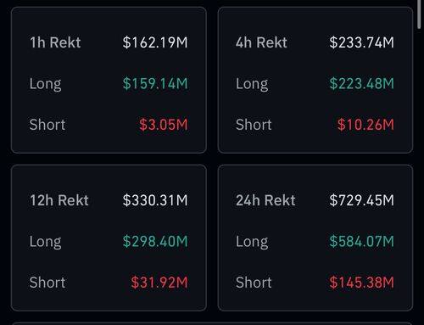This screenshot has height=325, width=424.
Task: Click the vertical scrollbar thumb
Action: [x=419, y=14]
